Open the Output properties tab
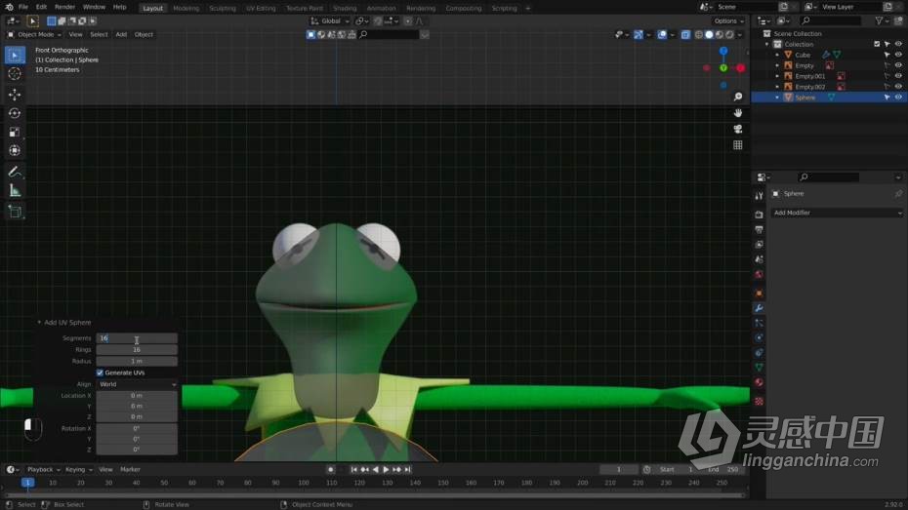This screenshot has height=510, width=908. 759,229
